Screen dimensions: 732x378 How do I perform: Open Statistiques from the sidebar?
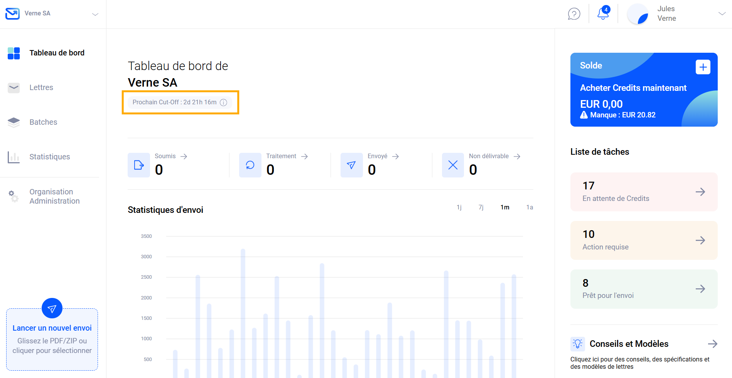pos(49,157)
